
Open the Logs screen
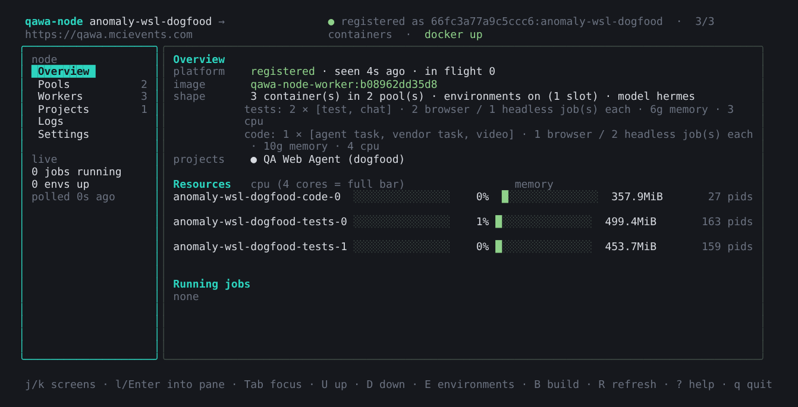(51, 121)
